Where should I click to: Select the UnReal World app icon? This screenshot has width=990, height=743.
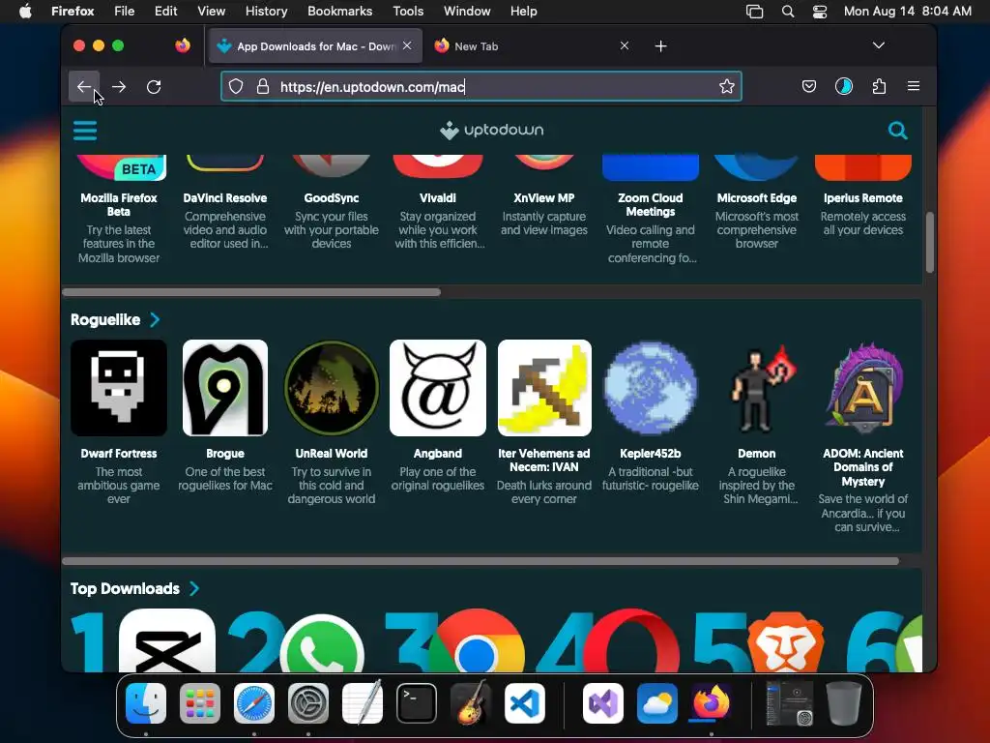(x=332, y=388)
